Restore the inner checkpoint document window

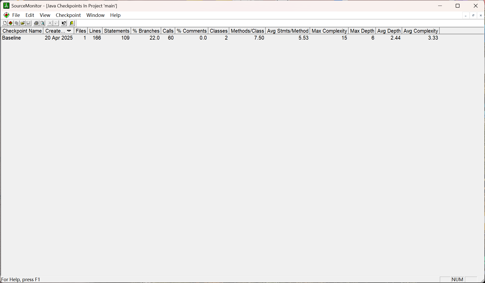473,16
